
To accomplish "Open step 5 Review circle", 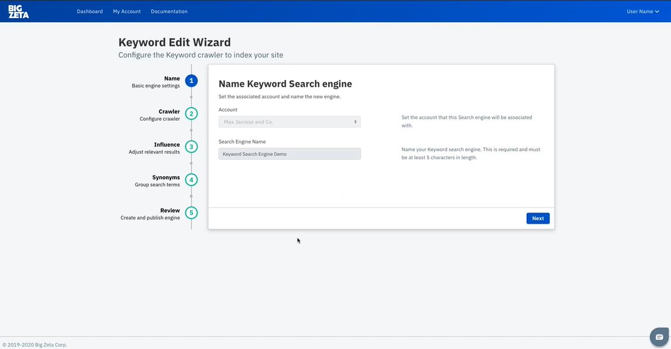I will pos(191,213).
